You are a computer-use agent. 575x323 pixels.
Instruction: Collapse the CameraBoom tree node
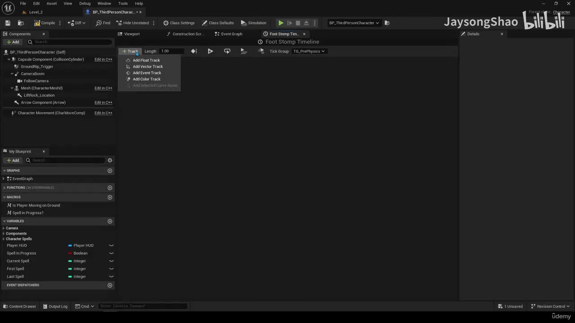coord(12,74)
